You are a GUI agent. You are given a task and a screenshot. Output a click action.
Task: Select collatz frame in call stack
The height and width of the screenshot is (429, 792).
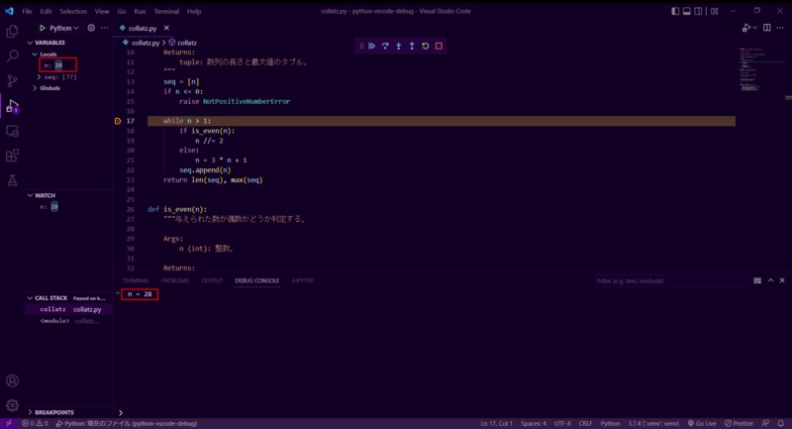coord(68,309)
